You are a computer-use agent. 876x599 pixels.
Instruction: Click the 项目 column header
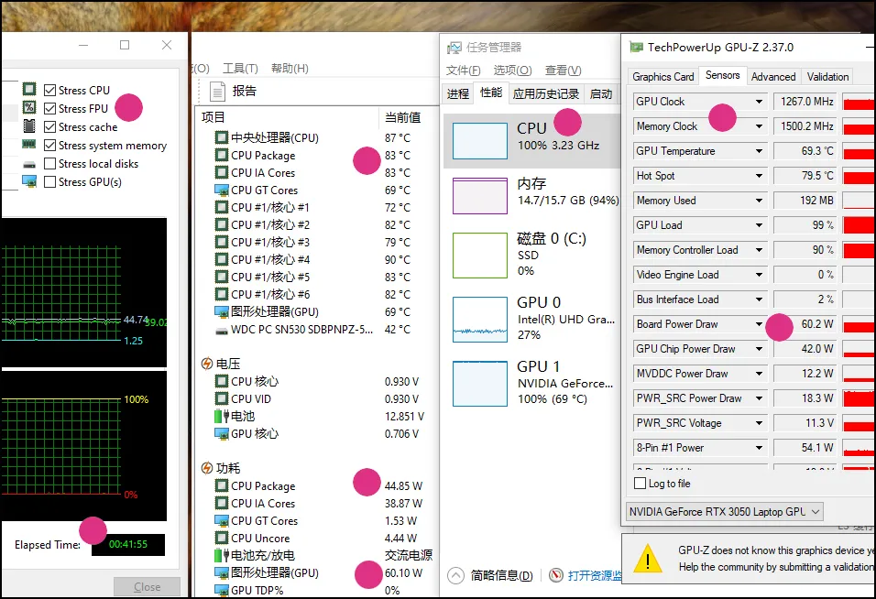(x=213, y=117)
